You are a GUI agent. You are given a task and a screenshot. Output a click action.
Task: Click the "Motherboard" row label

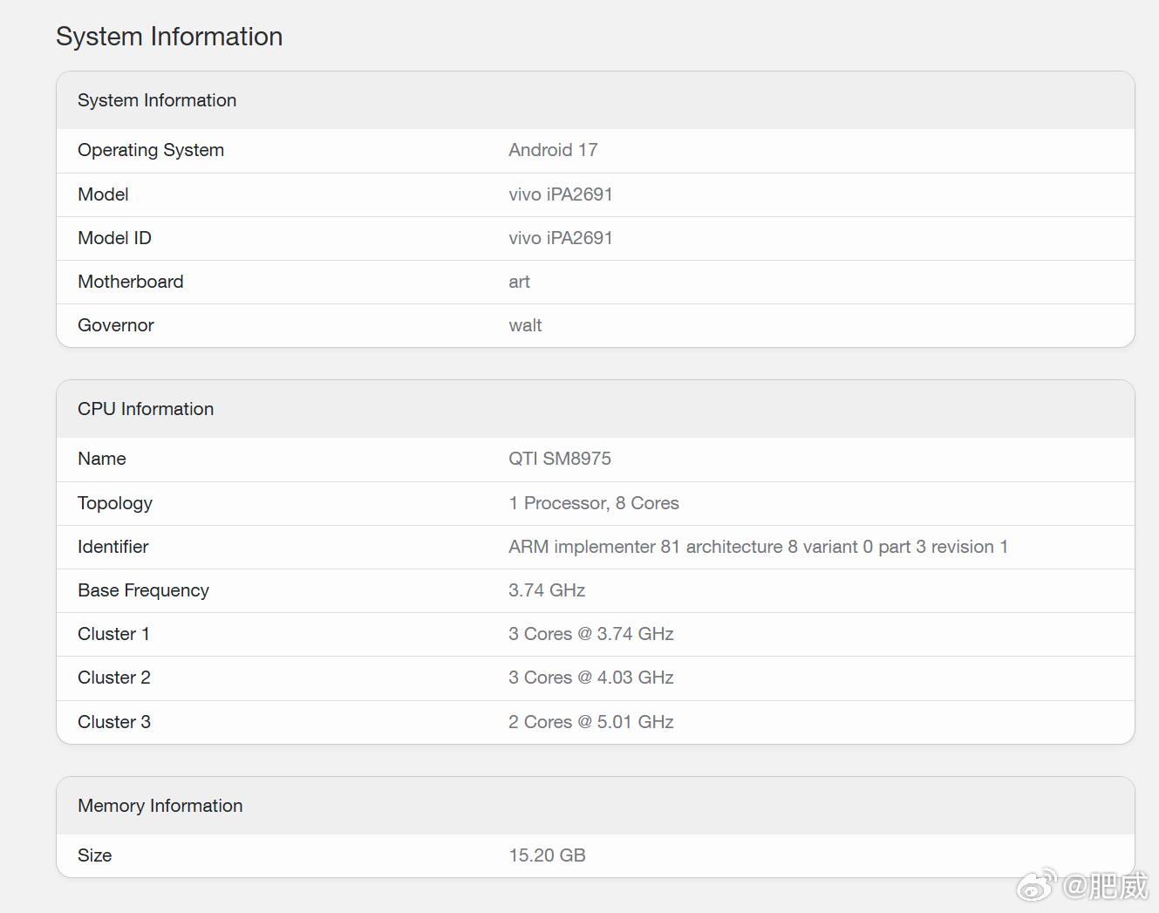131,282
